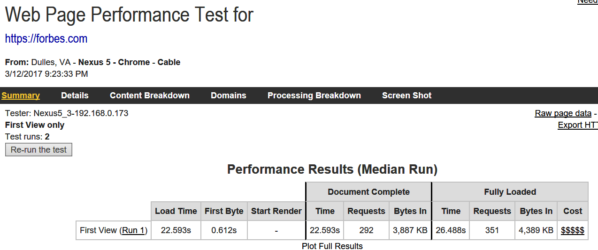The image size is (598, 250).
Task: Click the $$$$$ cost link
Action: point(573,230)
